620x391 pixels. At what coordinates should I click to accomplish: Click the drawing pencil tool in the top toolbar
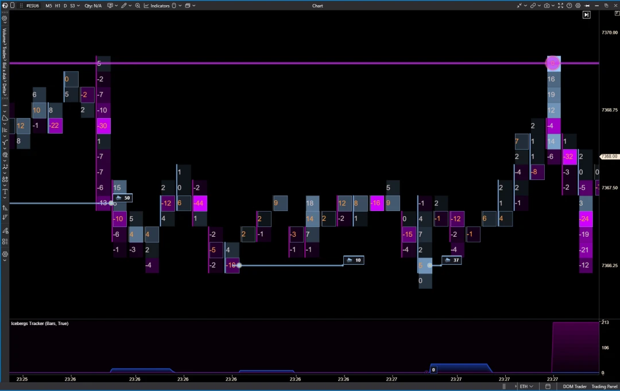pos(124,6)
